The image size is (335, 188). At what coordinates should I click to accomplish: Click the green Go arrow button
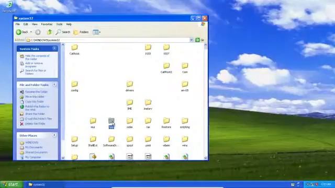197,40
